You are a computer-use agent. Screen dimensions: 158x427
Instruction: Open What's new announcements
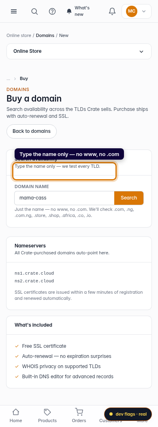pos(79,11)
